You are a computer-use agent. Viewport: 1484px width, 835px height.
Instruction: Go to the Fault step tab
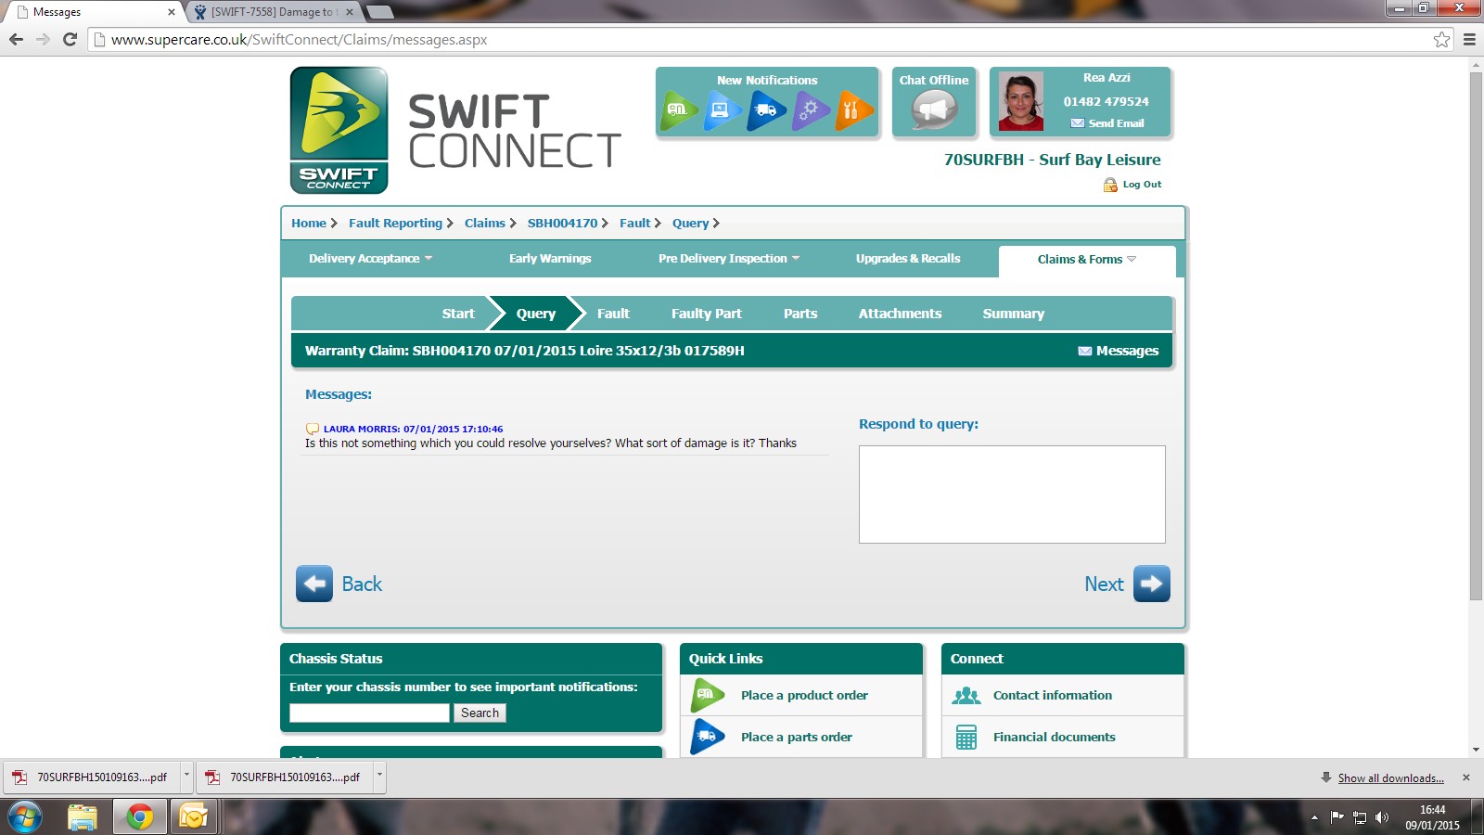click(x=613, y=314)
